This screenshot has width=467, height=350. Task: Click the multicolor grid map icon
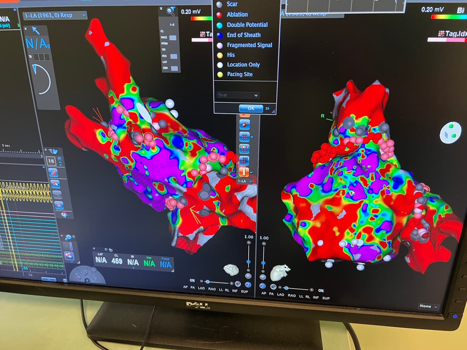[x=244, y=149]
